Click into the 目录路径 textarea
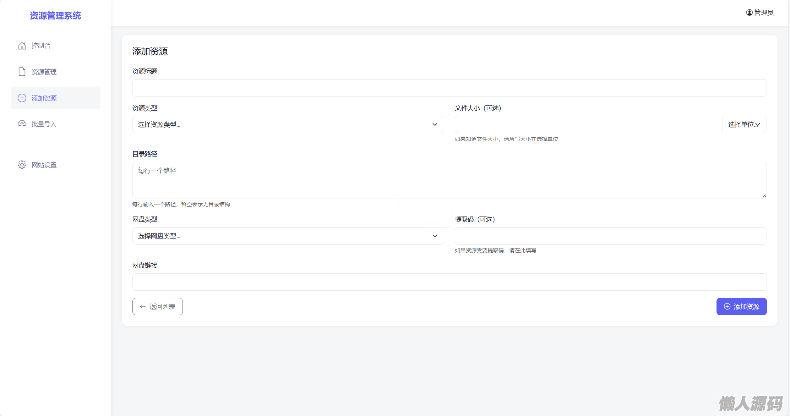Image resolution: width=790 pixels, height=416 pixels. [449, 180]
